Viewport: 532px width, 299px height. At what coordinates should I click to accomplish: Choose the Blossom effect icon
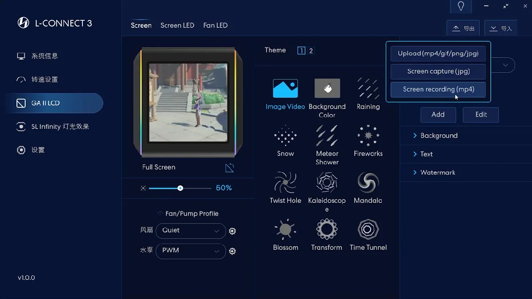click(x=286, y=229)
